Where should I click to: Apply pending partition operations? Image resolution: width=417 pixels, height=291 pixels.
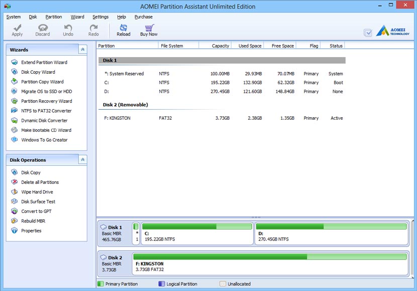[17, 31]
